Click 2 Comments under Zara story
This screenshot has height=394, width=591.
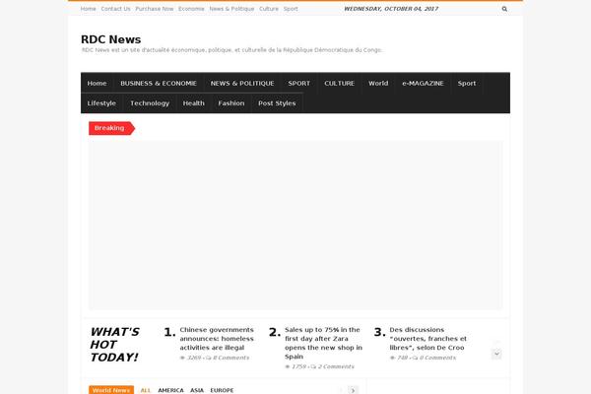pos(336,366)
